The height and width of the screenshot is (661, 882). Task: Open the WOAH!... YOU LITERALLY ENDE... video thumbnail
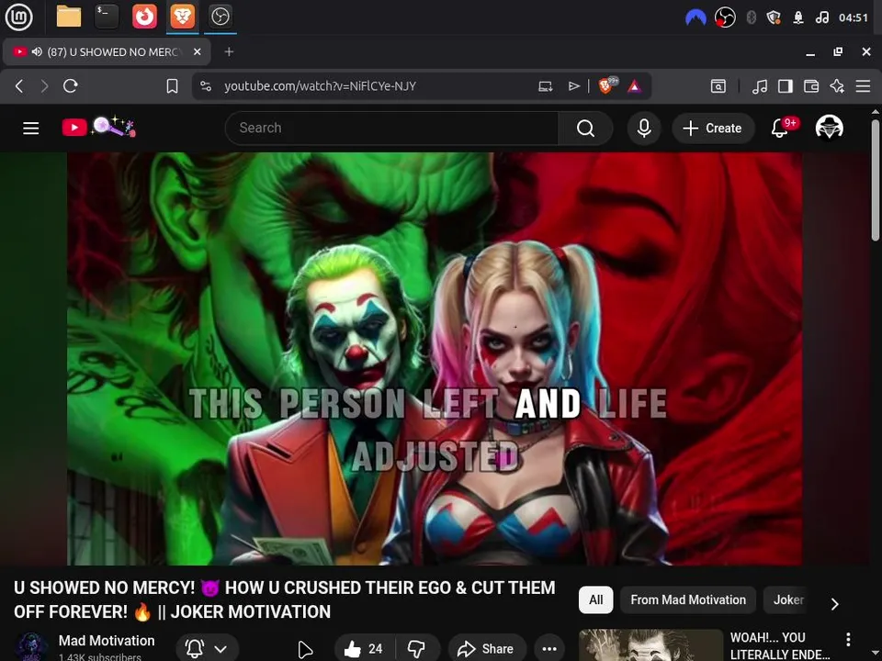pos(650,645)
